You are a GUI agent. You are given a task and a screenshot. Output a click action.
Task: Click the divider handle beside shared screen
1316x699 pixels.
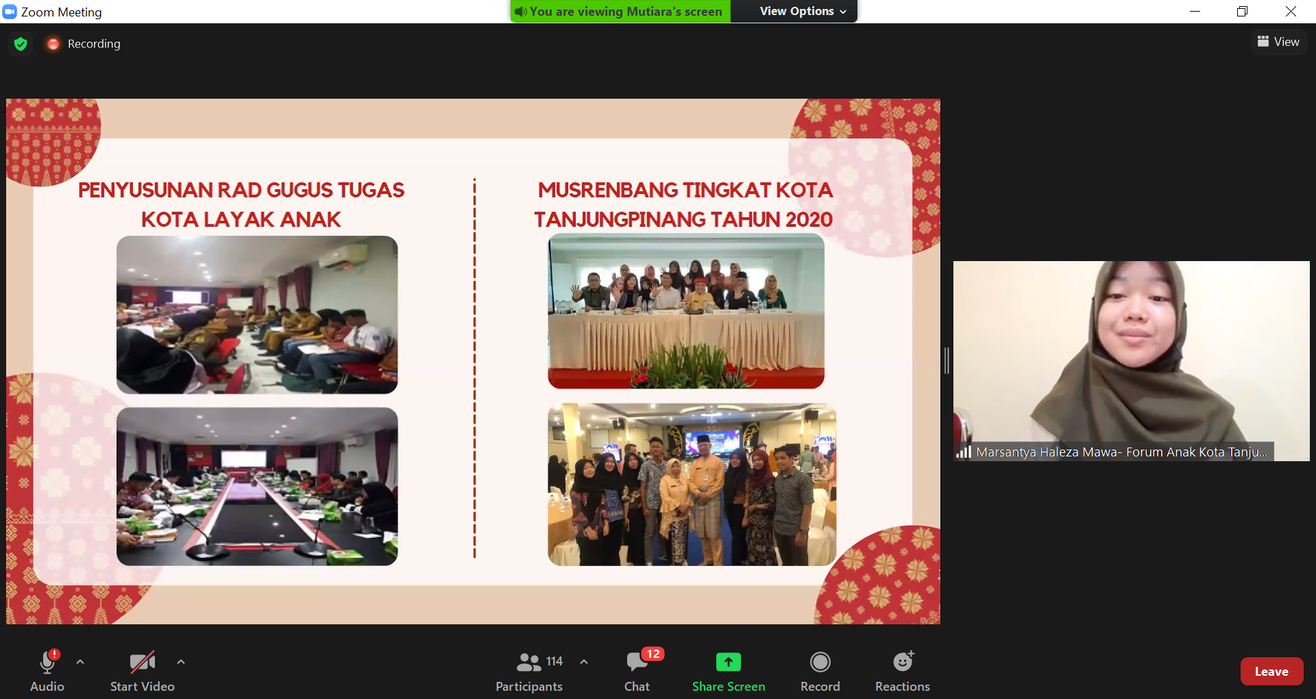coord(947,360)
